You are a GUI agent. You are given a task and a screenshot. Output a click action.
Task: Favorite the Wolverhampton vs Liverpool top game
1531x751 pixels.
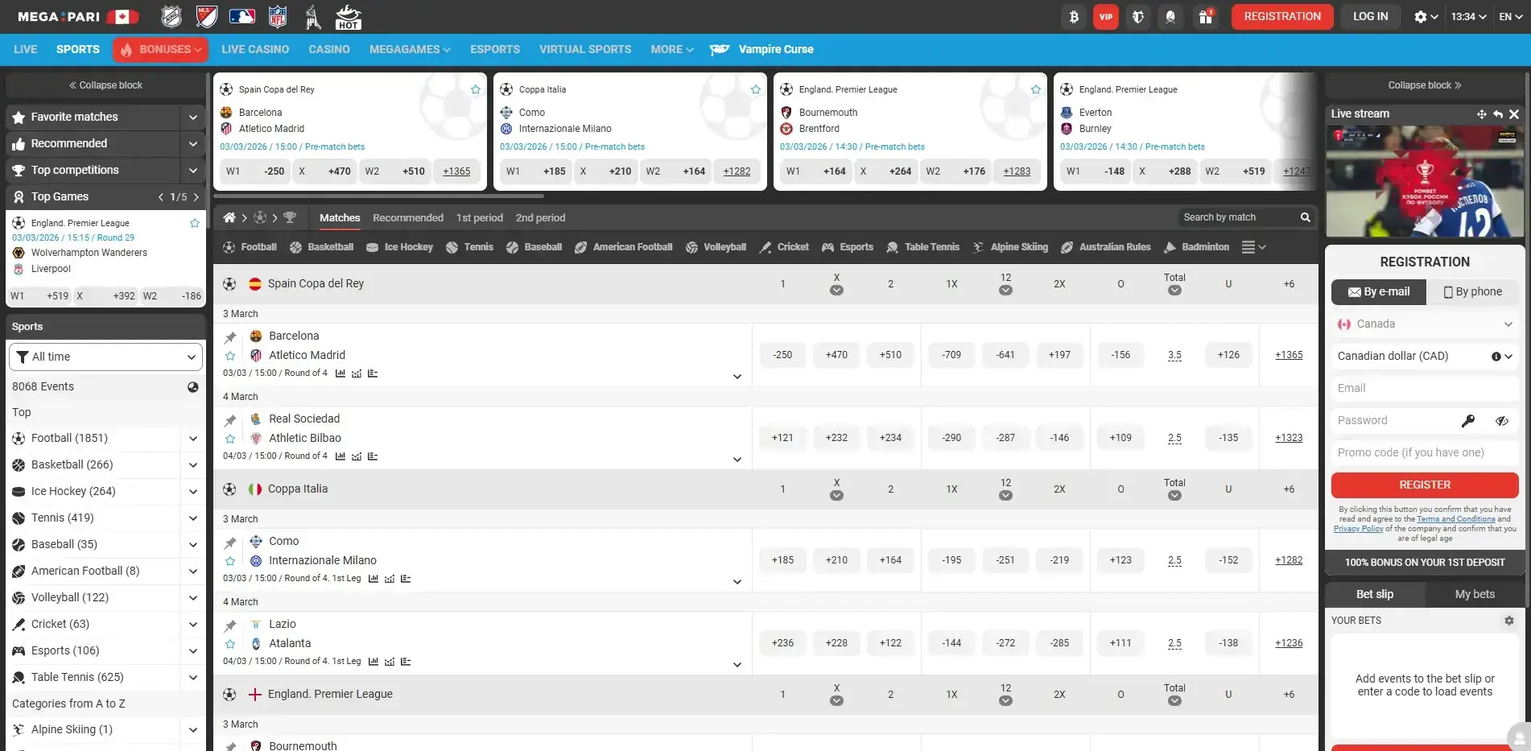pyautogui.click(x=195, y=223)
